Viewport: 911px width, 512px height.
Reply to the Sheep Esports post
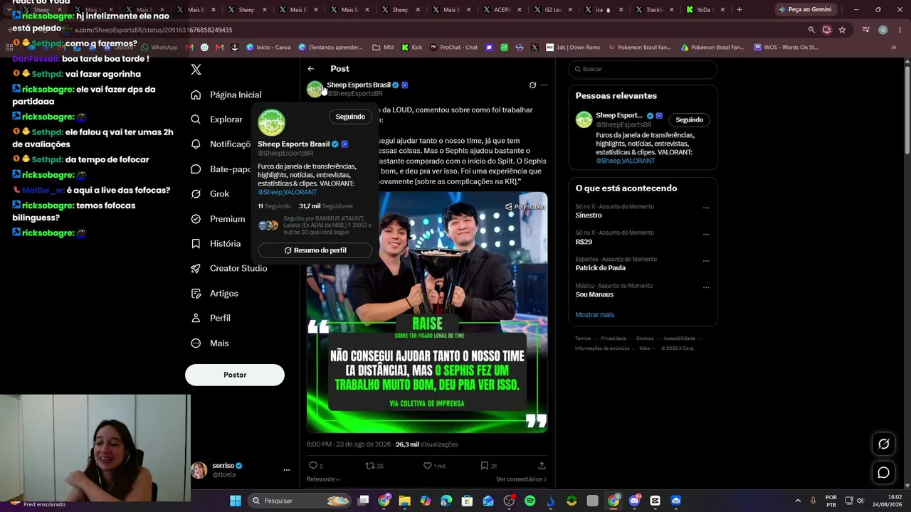315,466
